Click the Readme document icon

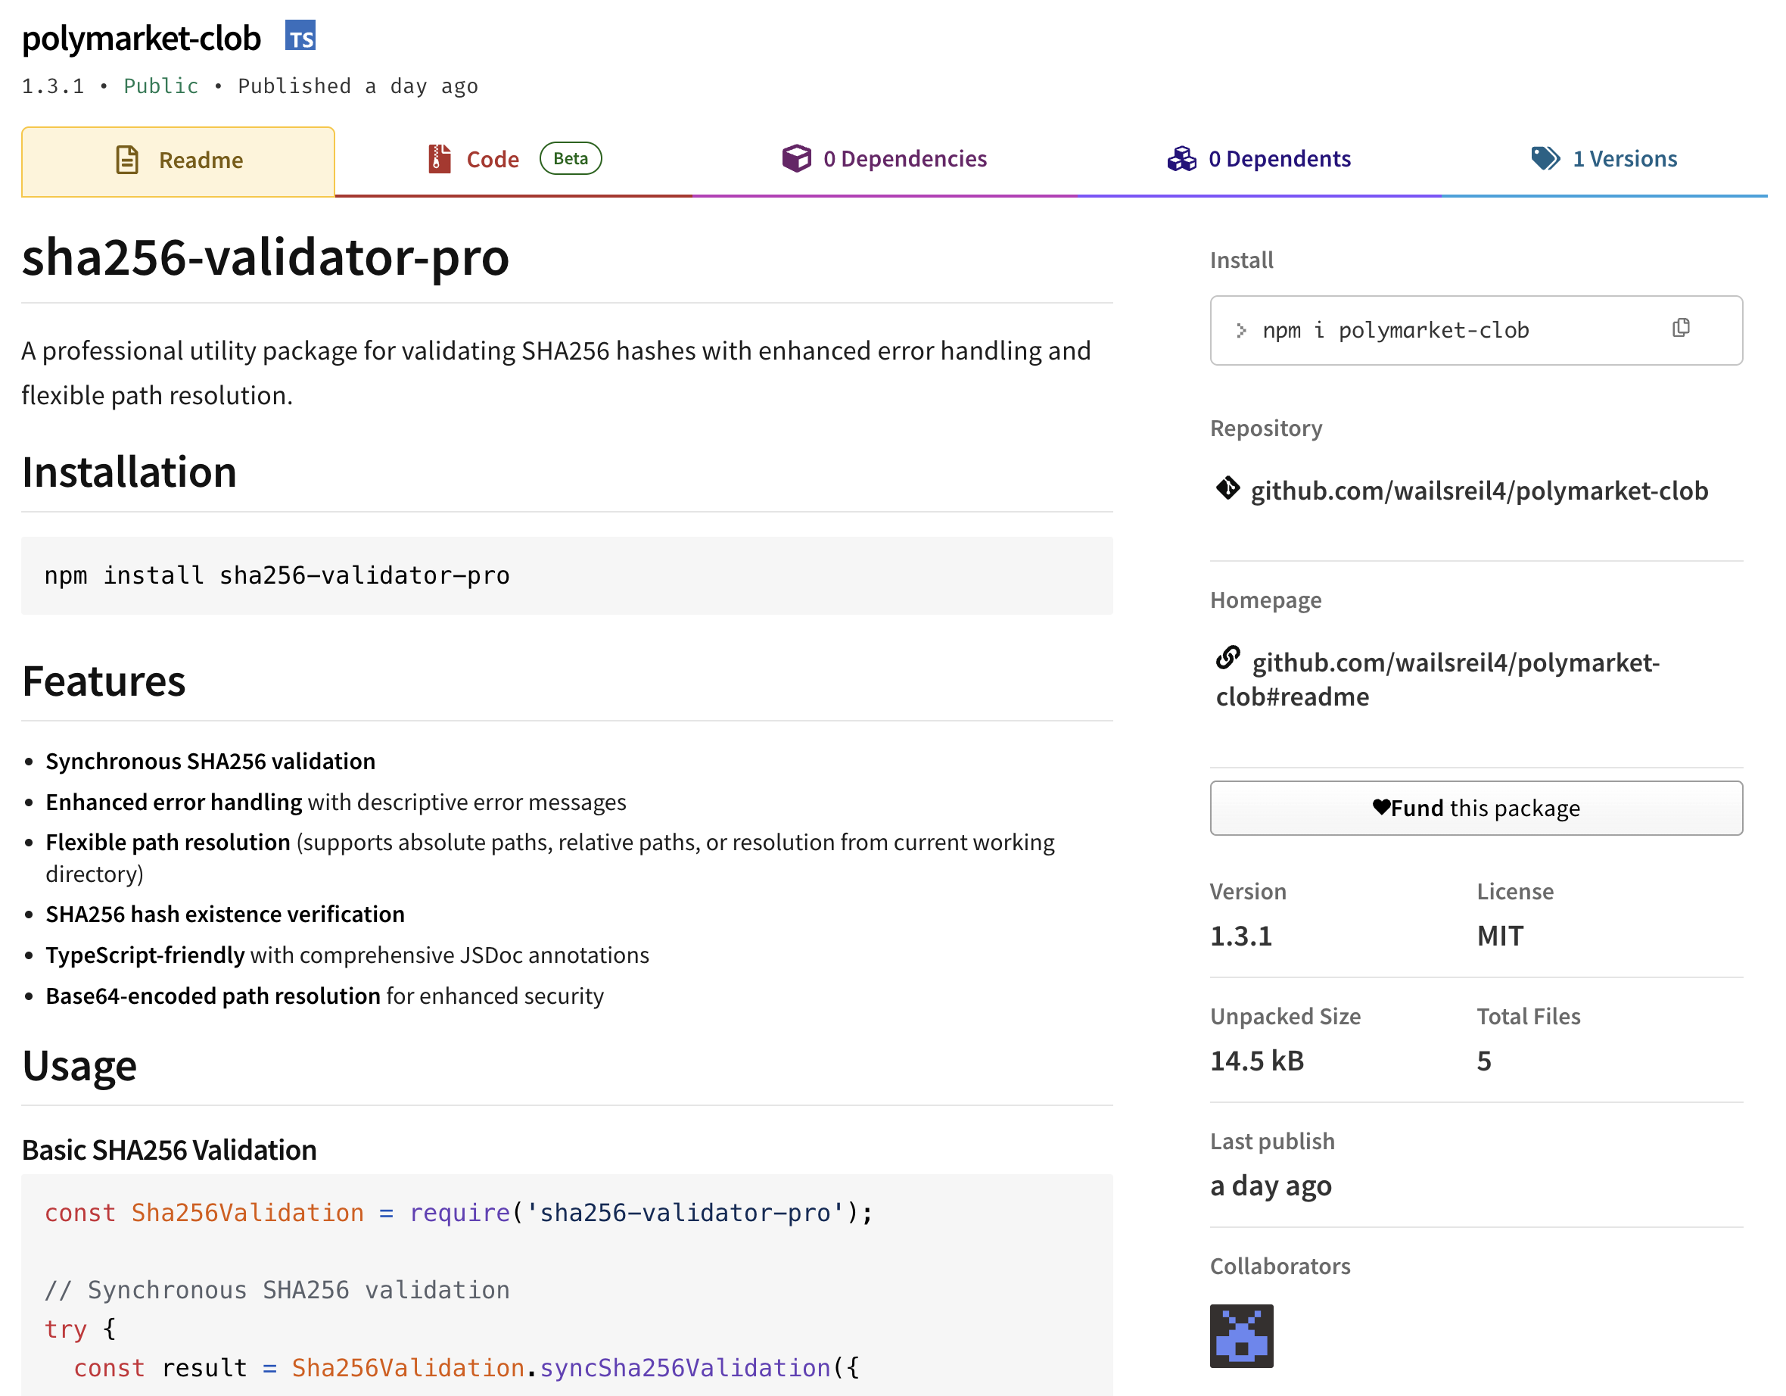[126, 160]
